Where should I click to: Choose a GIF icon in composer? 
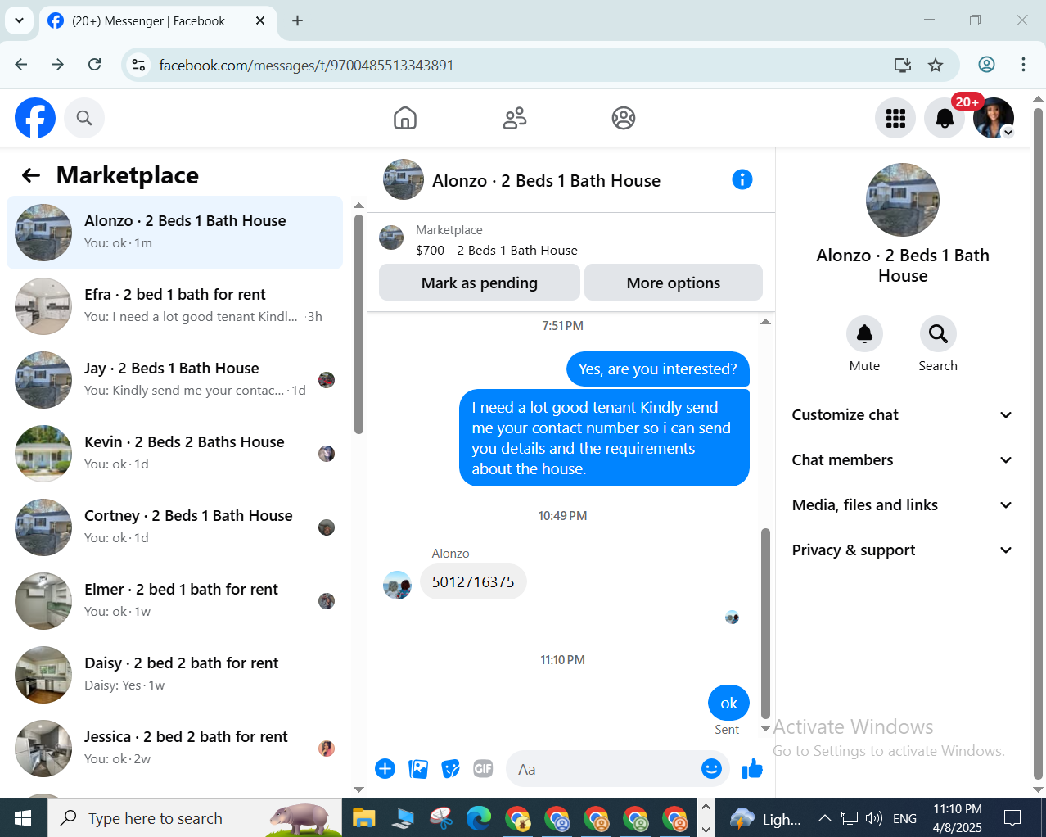click(x=483, y=769)
